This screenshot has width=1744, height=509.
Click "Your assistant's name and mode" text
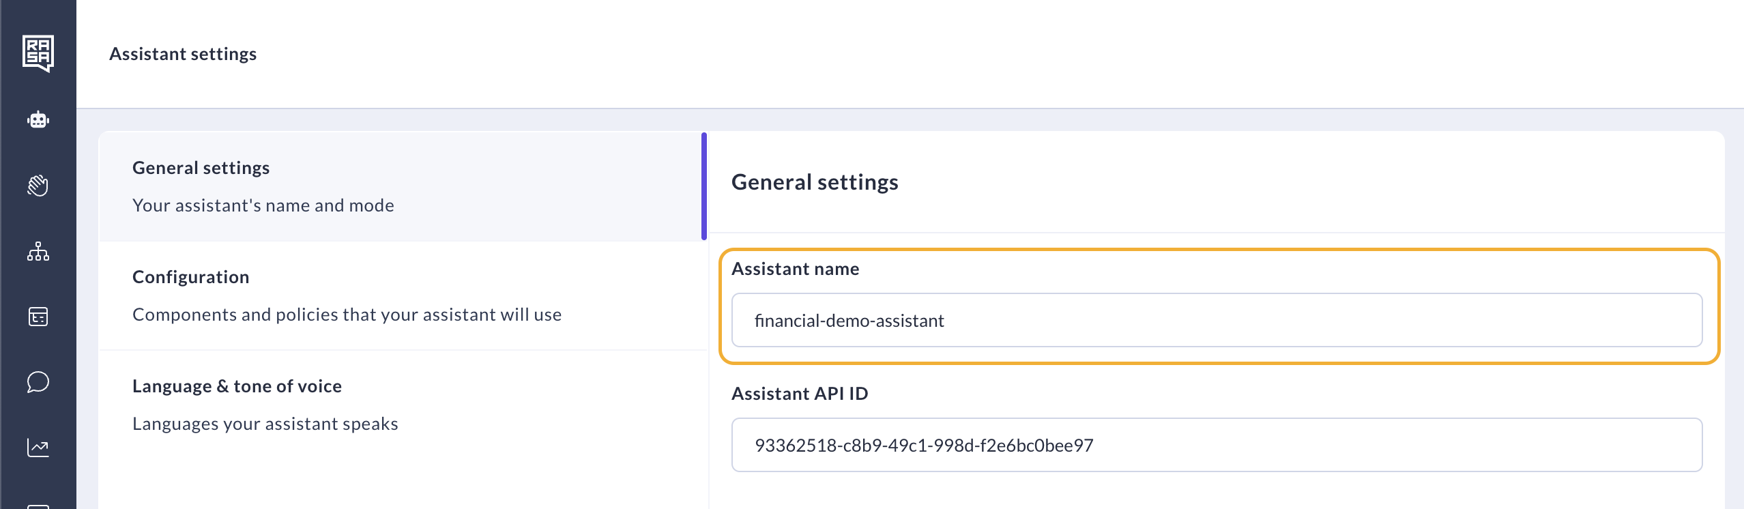tap(263, 205)
